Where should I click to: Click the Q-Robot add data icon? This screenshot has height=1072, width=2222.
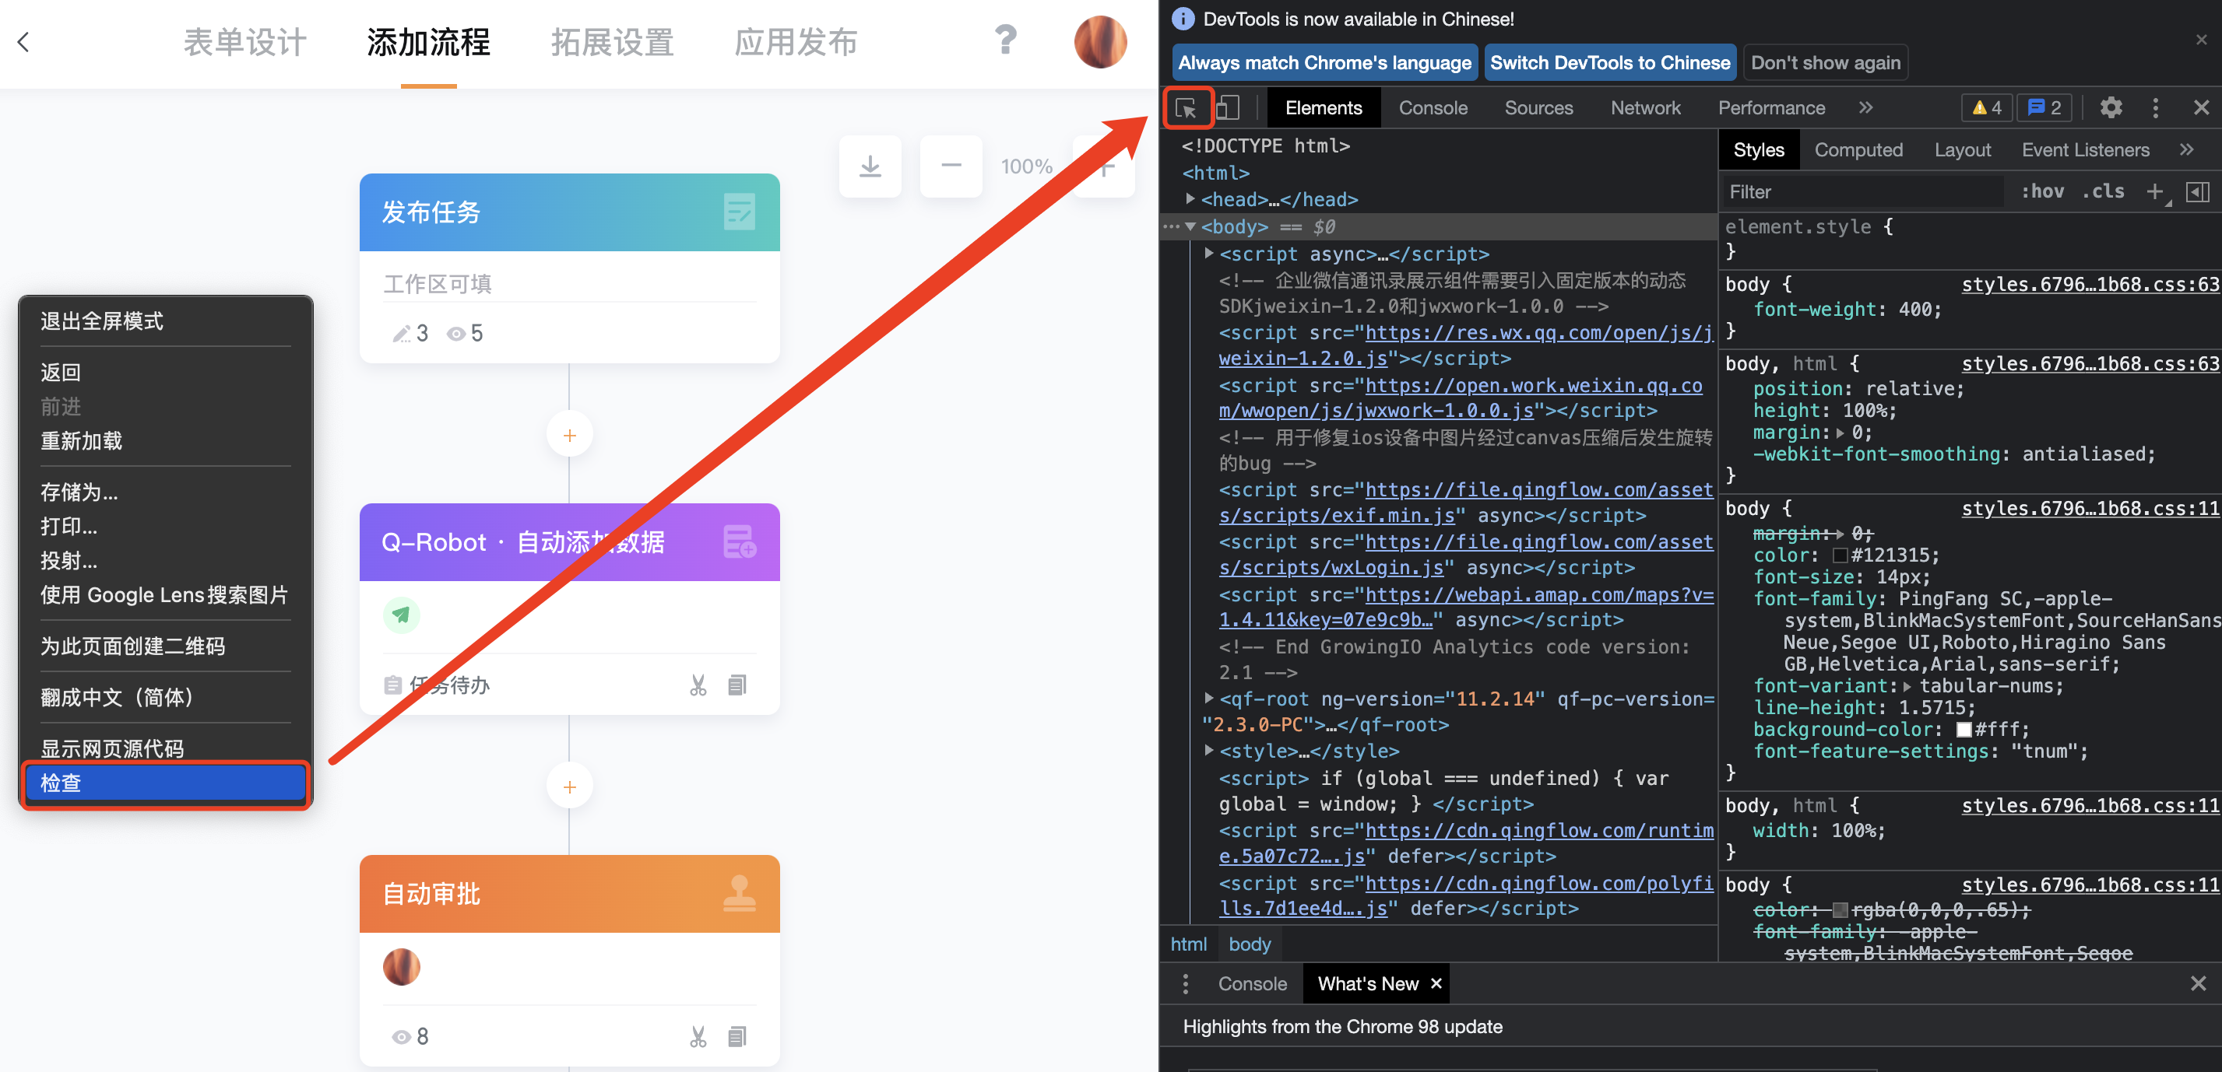pyautogui.click(x=739, y=542)
